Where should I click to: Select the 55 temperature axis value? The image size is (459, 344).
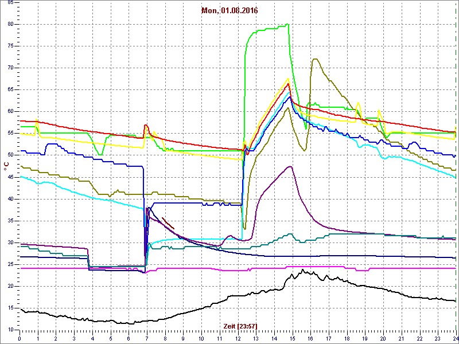pos(9,134)
